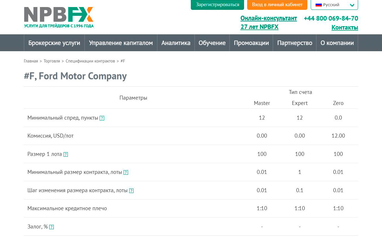Image resolution: width=382 pixels, height=238 pixels.
Task: Click Zero commission value 12.00
Action: click(x=338, y=136)
